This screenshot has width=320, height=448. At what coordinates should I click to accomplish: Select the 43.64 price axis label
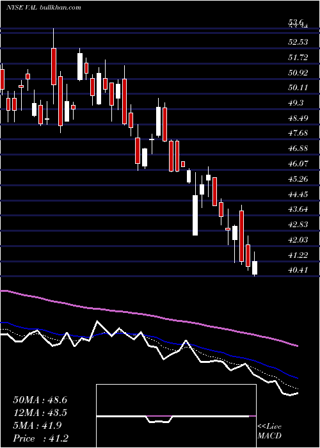click(298, 209)
